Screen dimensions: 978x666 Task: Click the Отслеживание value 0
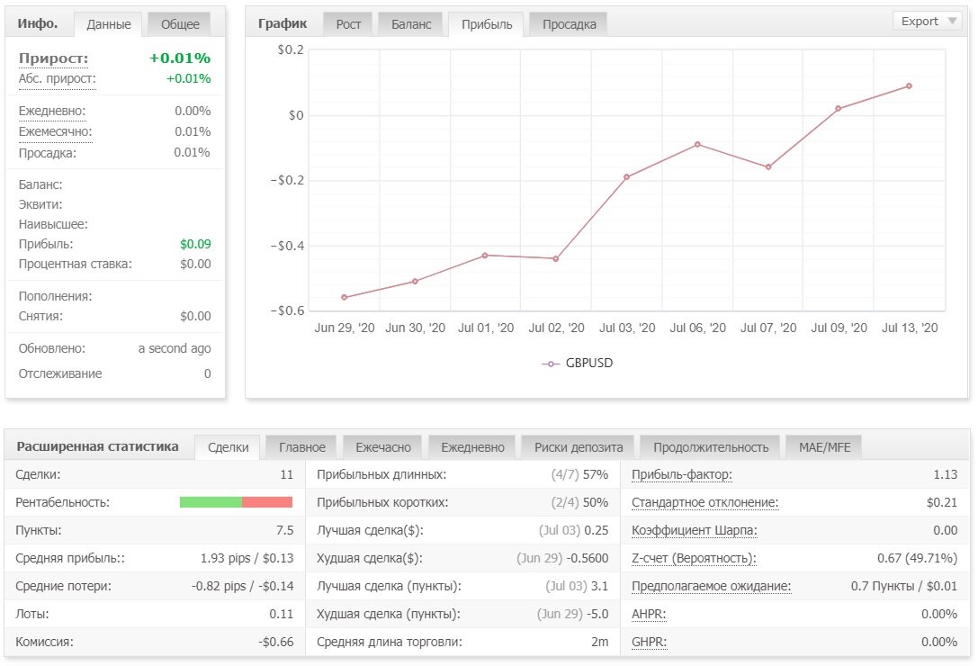(x=208, y=373)
